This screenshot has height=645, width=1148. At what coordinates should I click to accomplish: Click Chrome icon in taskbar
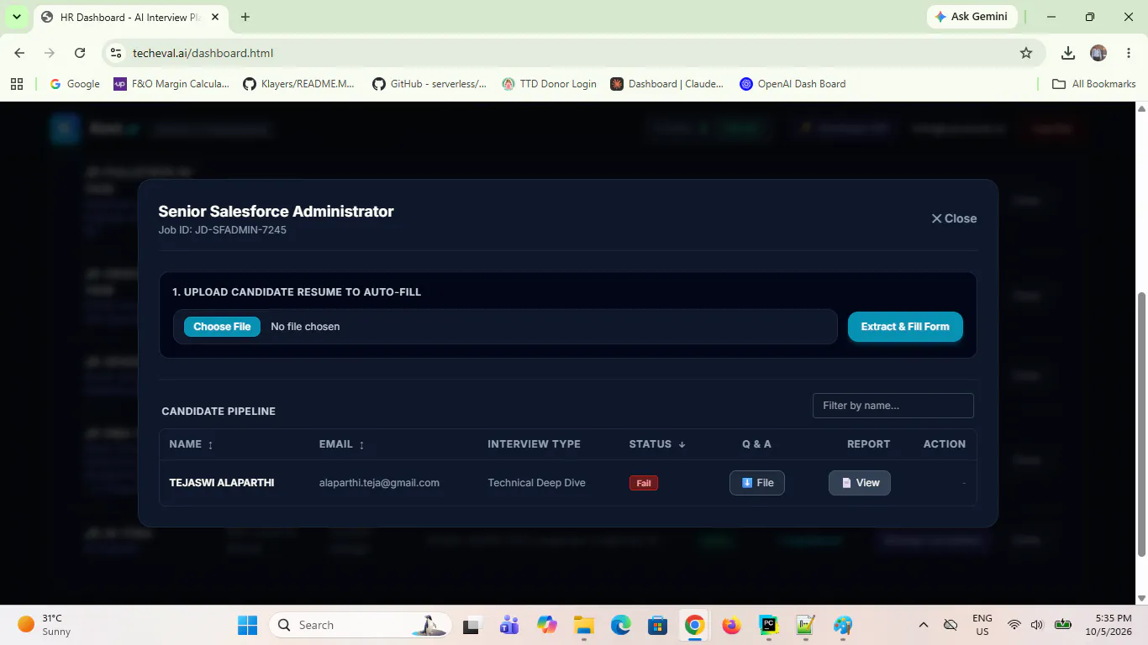point(694,625)
